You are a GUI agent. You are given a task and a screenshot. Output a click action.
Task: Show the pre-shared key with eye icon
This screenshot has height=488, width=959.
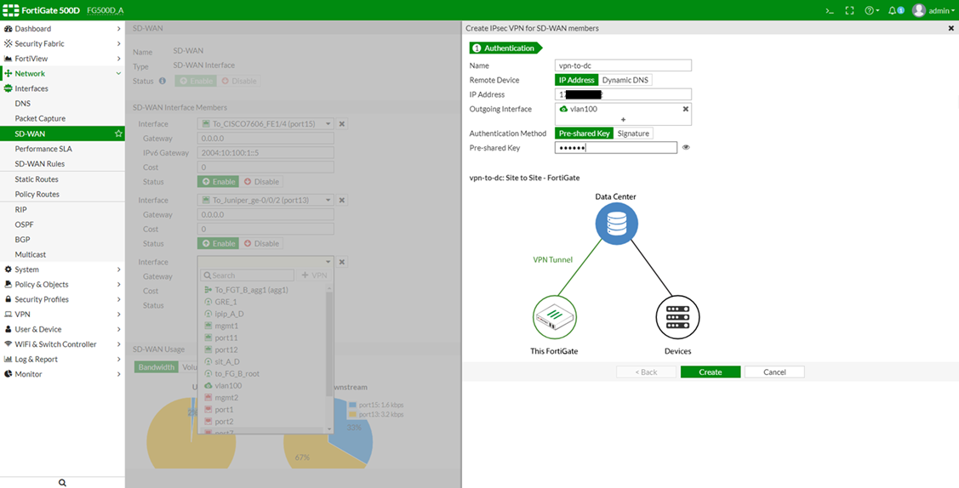point(686,148)
